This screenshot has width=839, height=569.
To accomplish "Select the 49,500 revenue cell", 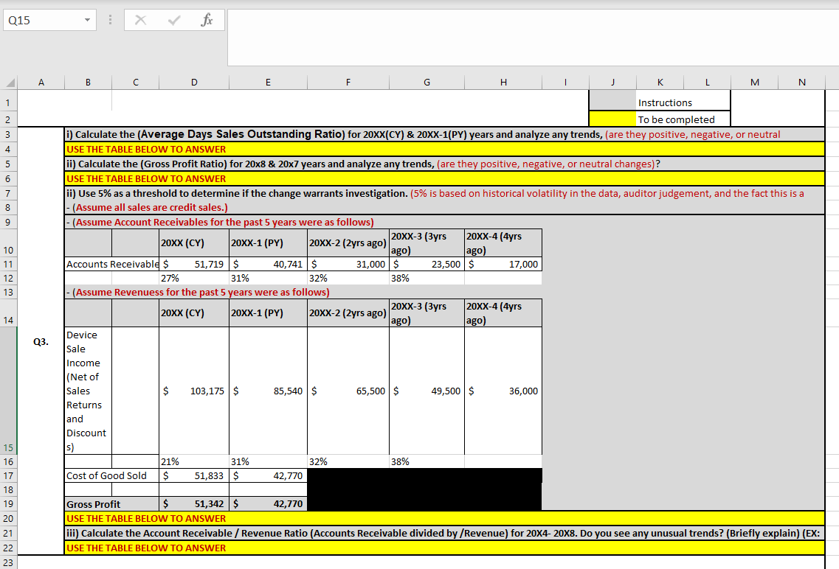I will coord(427,391).
